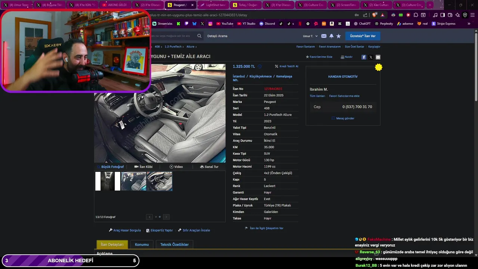Expand the Umur T. account dropdown
The height and width of the screenshot is (269, 478).
310,36
